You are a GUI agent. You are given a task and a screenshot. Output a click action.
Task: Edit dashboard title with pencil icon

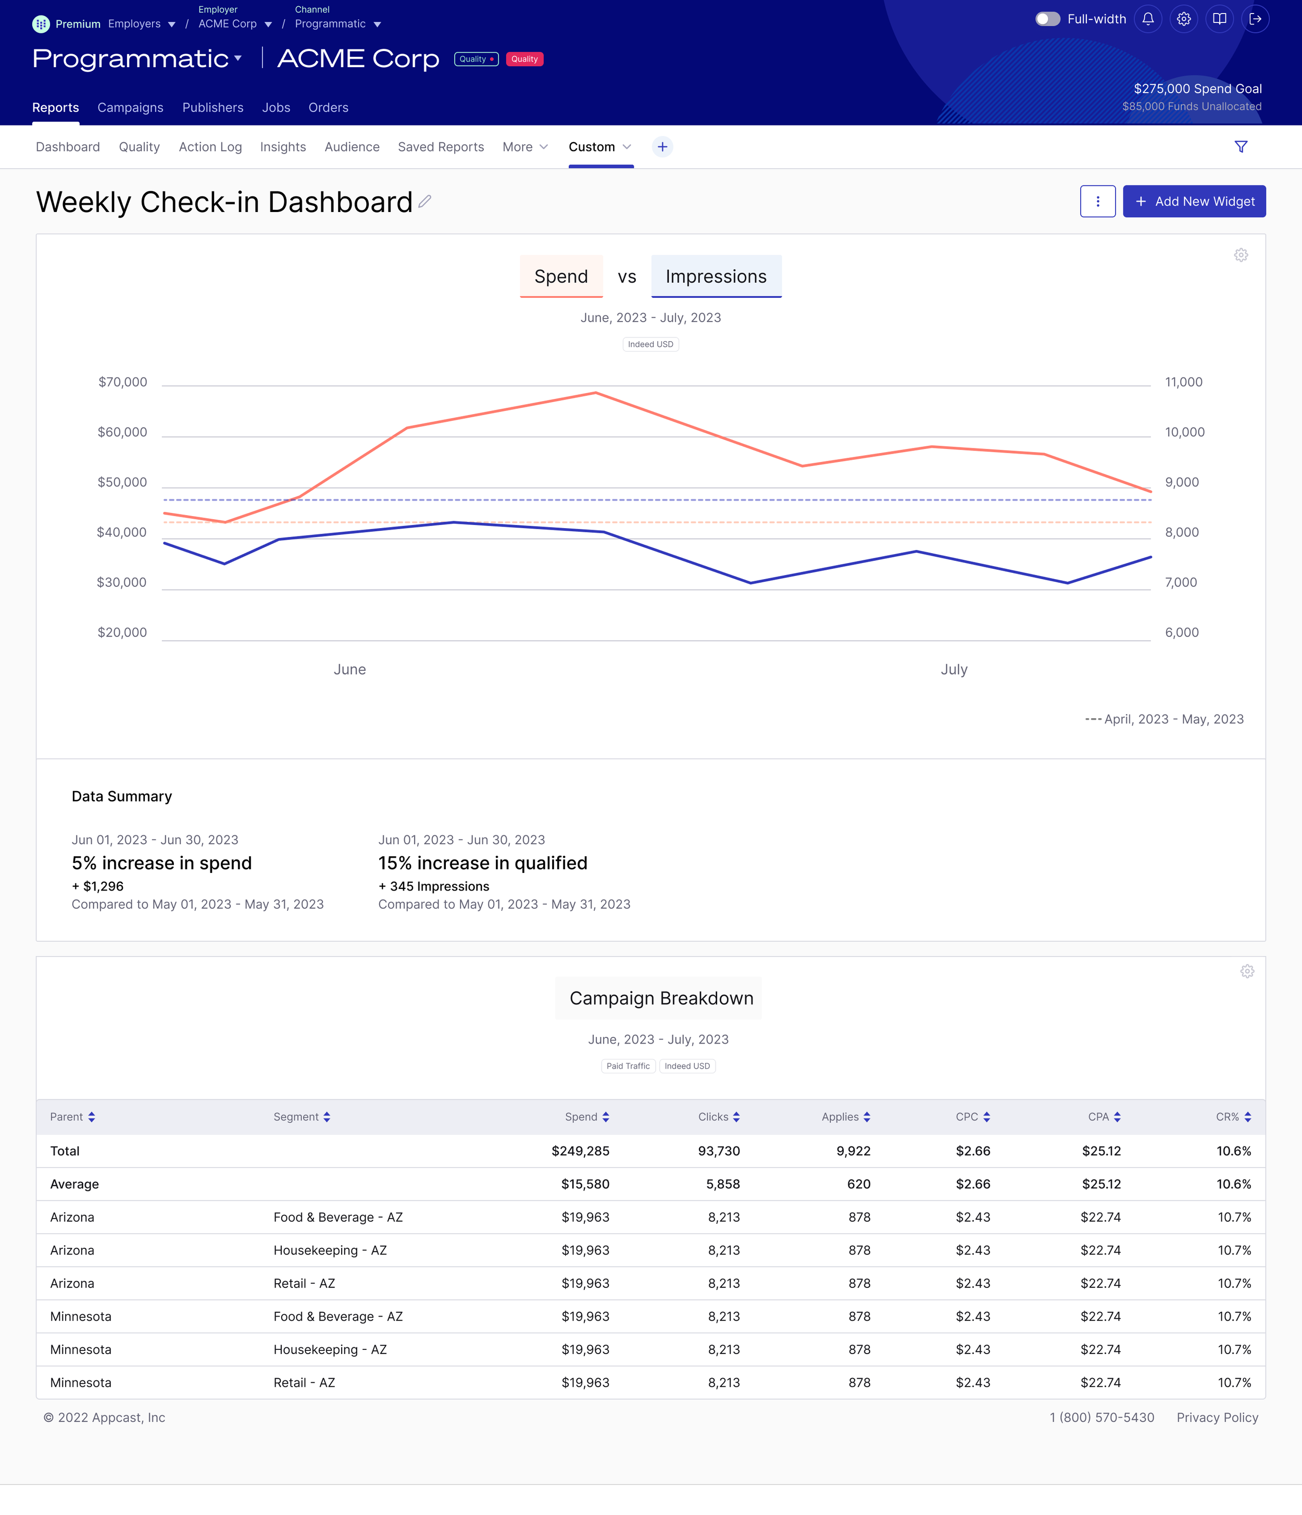pos(425,201)
